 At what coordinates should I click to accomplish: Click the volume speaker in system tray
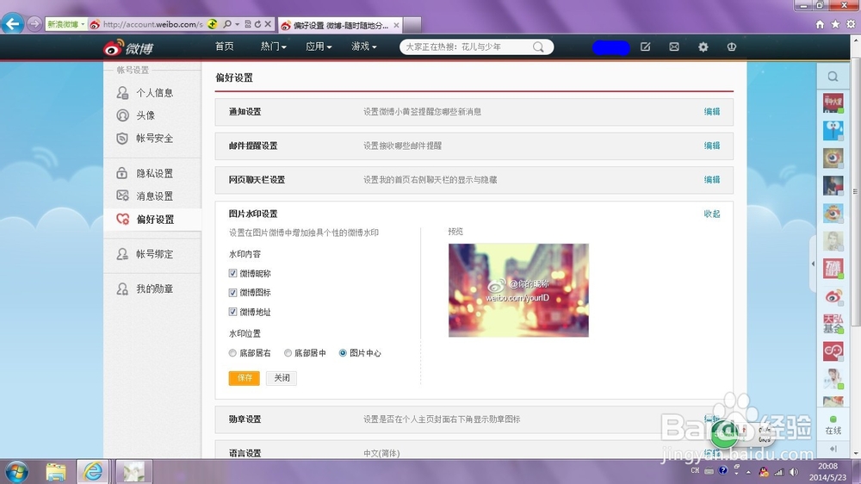tap(794, 472)
